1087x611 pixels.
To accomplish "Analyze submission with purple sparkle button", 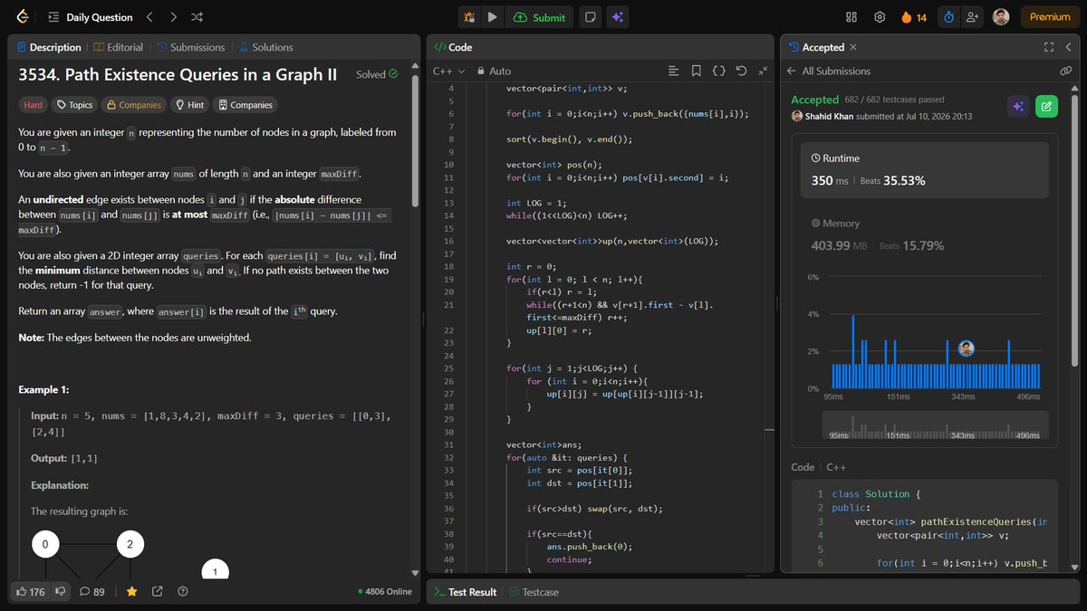I will (1018, 107).
